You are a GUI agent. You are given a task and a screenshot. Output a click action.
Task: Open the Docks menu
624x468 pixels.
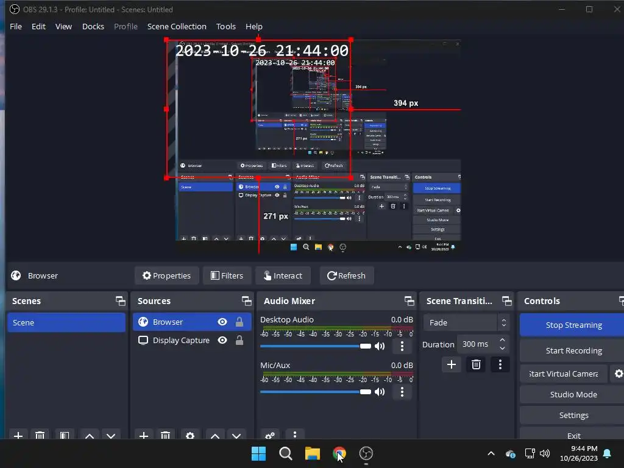point(93,26)
